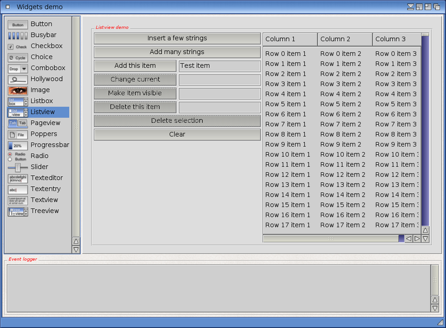
Task: Select the Combobox drop widget entry
Action: tap(48, 68)
